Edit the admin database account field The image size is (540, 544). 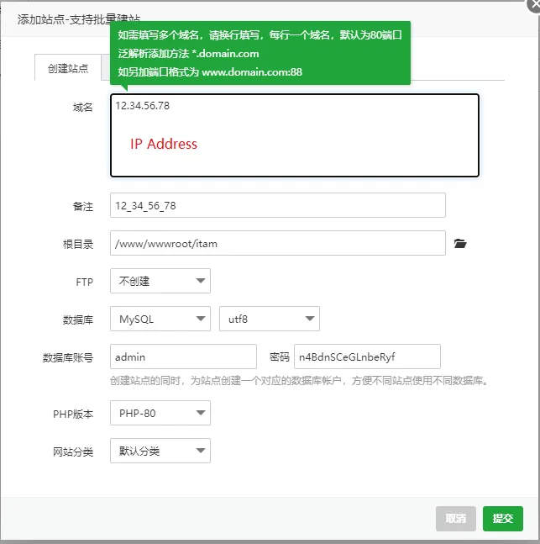[x=183, y=357]
